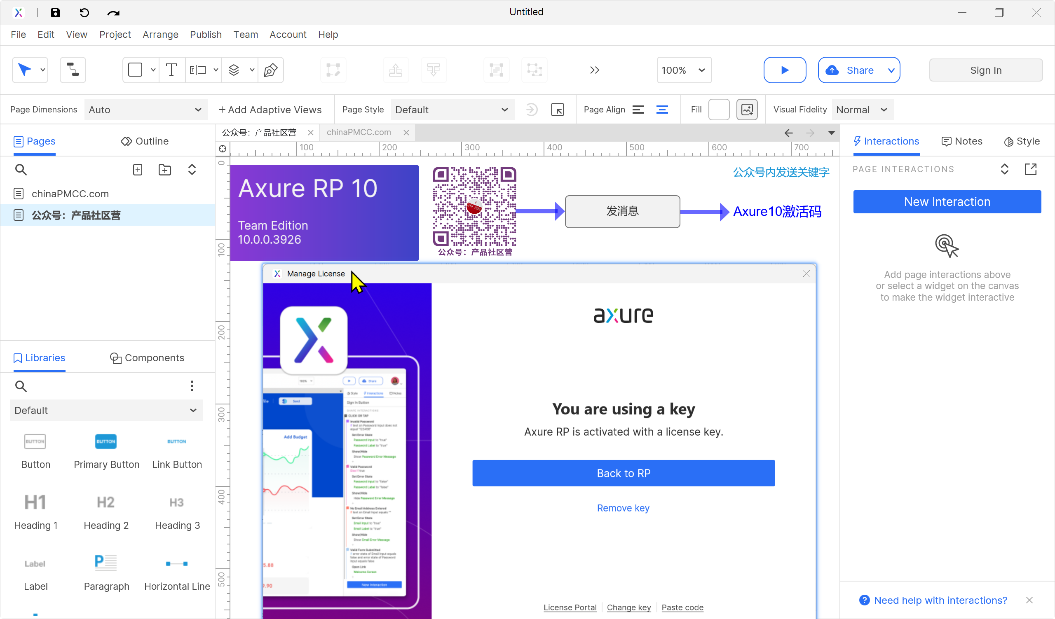This screenshot has height=619, width=1055.
Task: Expand all page interactions toggle arrows
Action: pos(1004,169)
